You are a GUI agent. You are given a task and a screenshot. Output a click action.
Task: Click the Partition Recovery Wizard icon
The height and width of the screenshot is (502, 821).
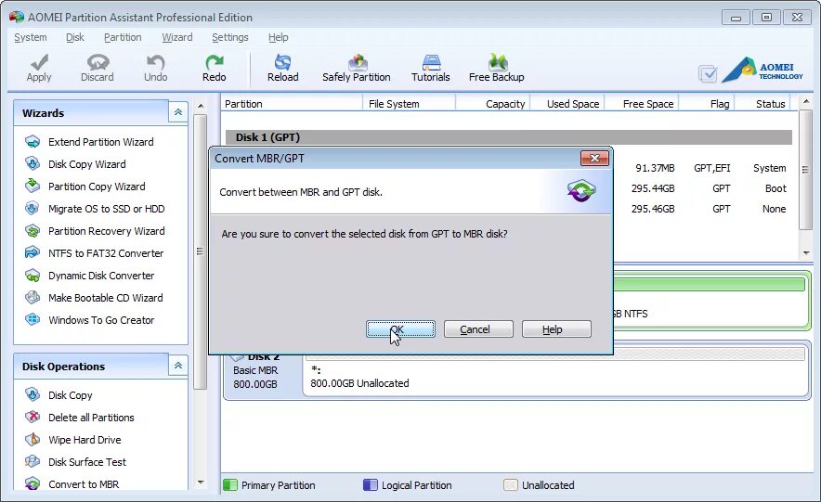(33, 231)
